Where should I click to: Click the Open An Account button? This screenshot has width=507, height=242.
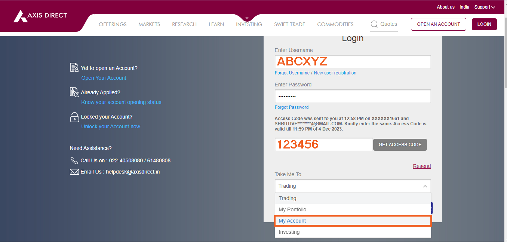point(439,24)
